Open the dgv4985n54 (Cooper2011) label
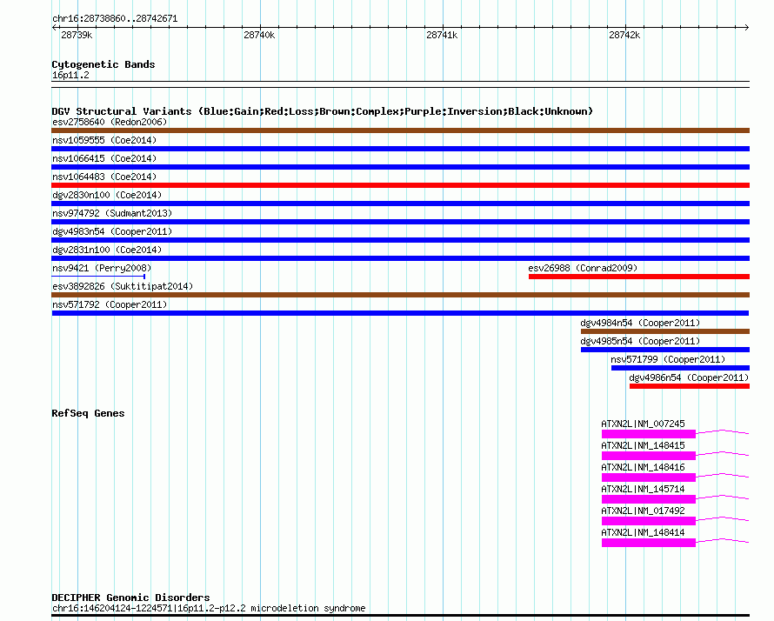The image size is (774, 621). tap(640, 341)
